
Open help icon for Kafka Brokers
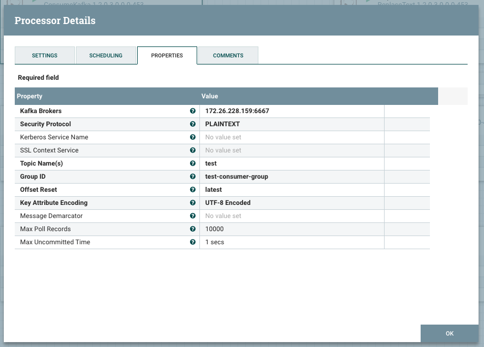(193, 111)
